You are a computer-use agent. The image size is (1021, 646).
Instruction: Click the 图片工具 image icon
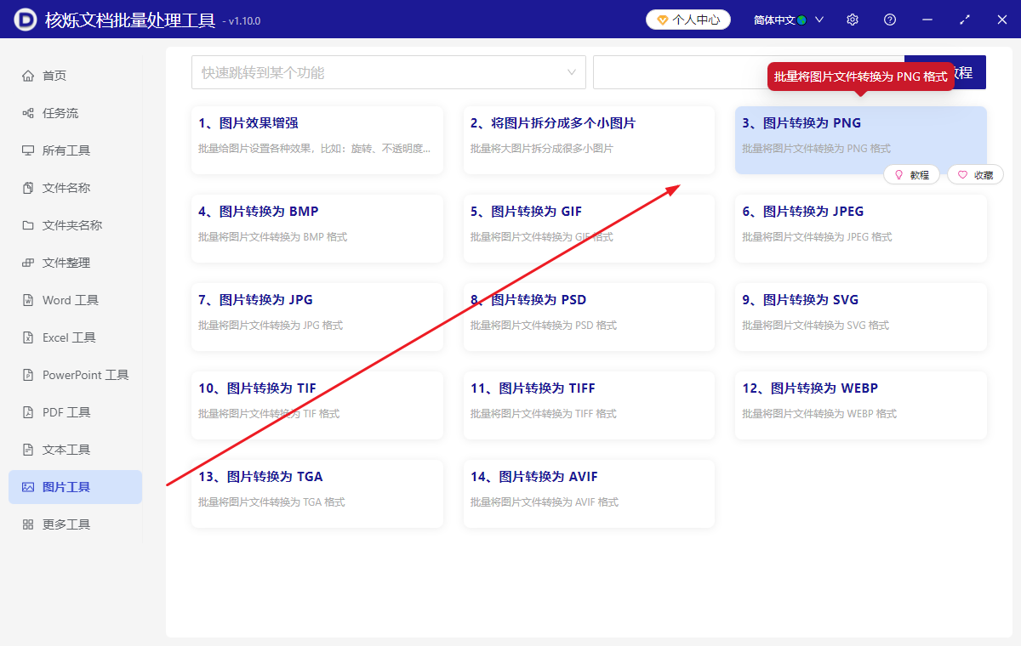(28, 487)
